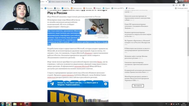The height and width of the screenshot is (106, 189).
Task: Show hidden tray icons arrow
Action: point(169,104)
